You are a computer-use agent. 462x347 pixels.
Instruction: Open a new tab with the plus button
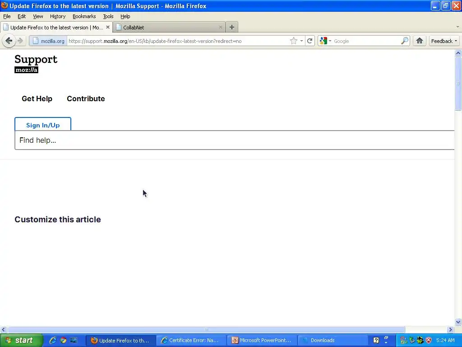pyautogui.click(x=232, y=27)
